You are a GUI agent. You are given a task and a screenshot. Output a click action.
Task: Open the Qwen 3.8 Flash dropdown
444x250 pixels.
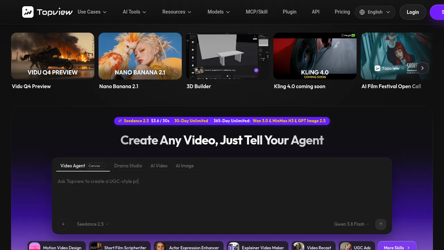pyautogui.click(x=352, y=224)
